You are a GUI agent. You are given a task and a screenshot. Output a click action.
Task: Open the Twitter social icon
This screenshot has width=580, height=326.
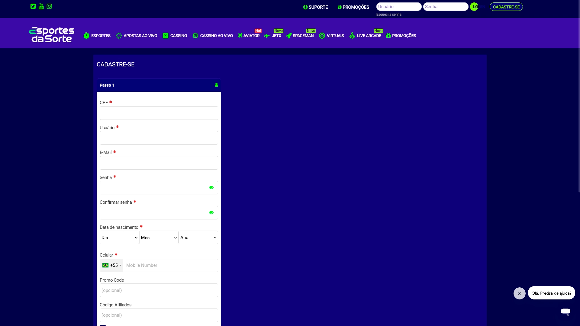coord(33,6)
